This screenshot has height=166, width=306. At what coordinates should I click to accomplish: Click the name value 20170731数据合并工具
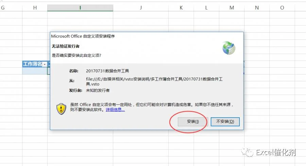(x=107, y=71)
